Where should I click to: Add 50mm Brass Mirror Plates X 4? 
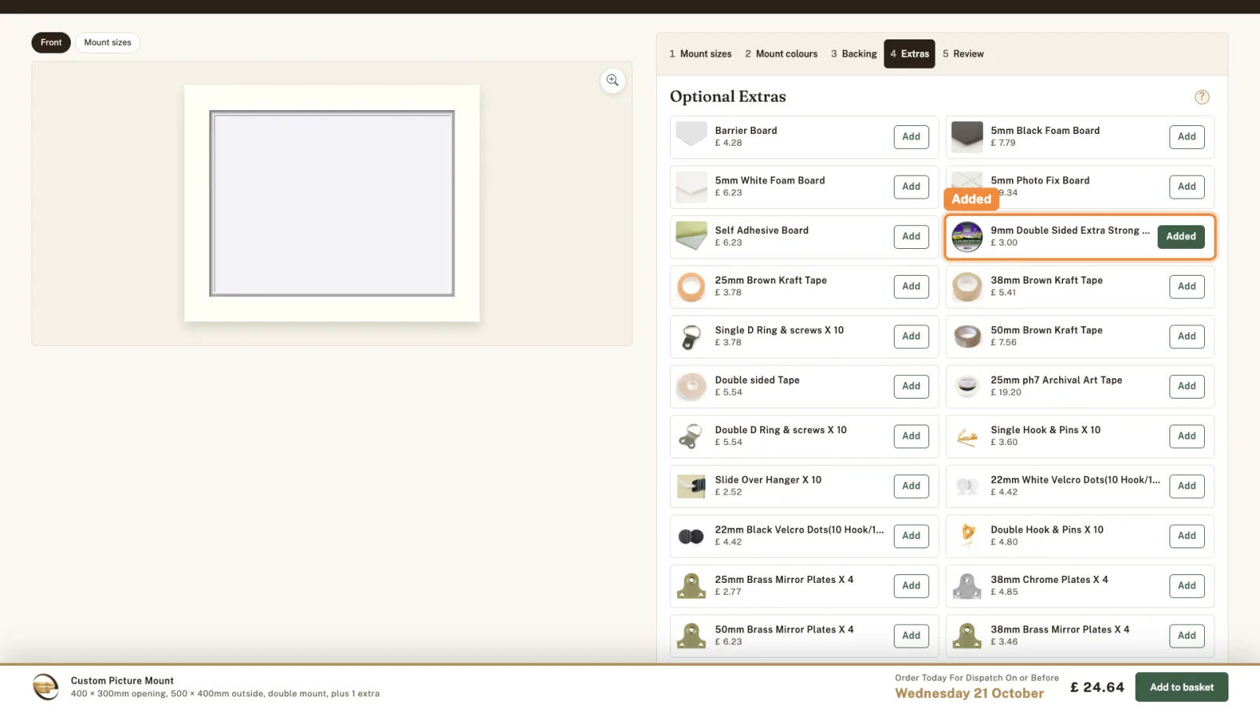coord(911,636)
